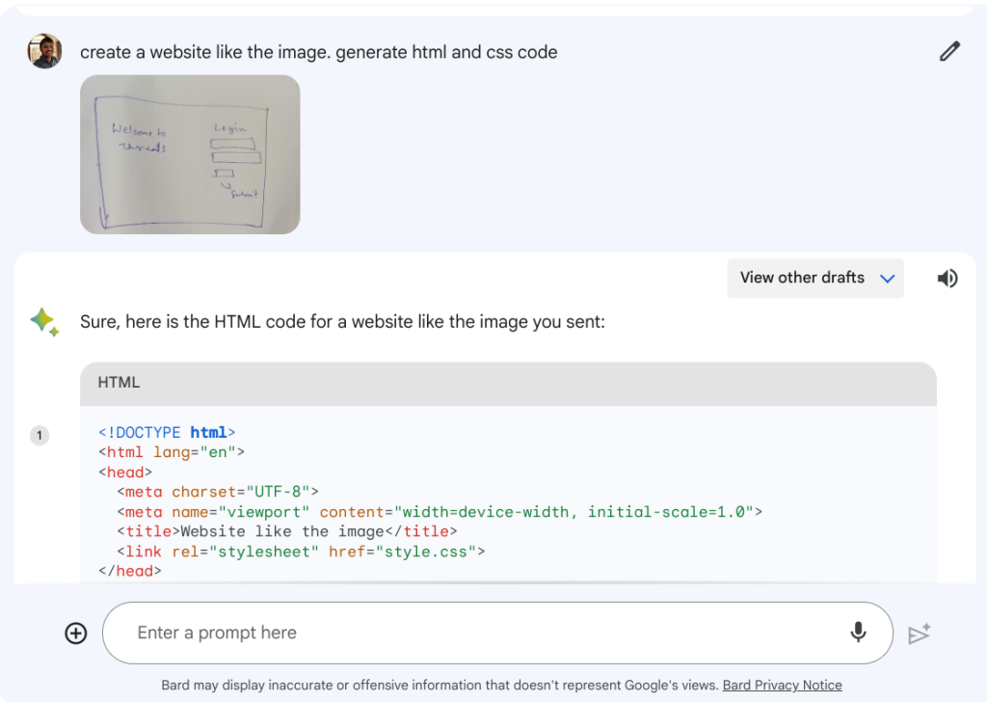Click the user prompt text about creating website
This screenshot has height=702, width=987.
[318, 52]
